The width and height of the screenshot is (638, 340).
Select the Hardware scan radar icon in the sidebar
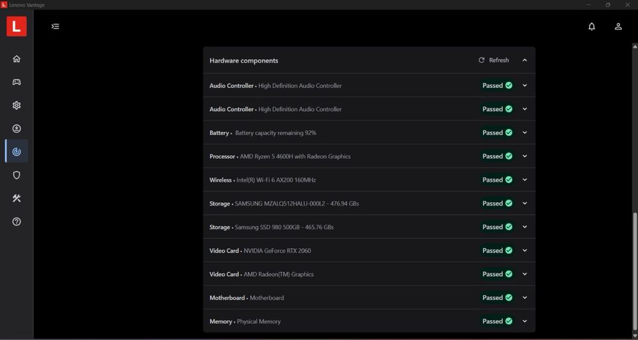[x=17, y=152]
